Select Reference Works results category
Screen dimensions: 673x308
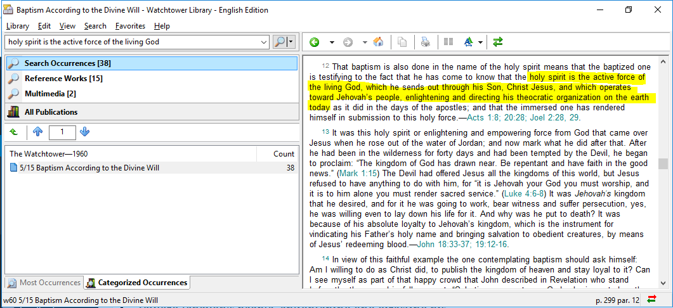(x=63, y=79)
